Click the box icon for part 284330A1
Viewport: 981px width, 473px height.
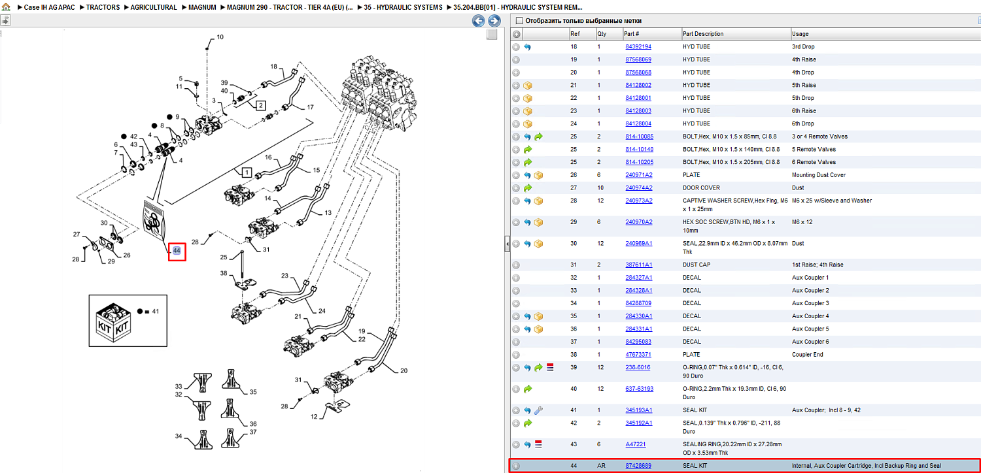(538, 316)
